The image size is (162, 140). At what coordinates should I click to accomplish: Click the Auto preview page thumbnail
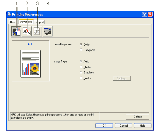31,64
